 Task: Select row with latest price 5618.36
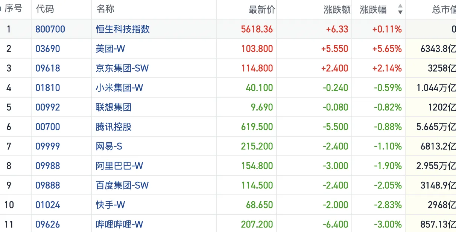[x=257, y=29]
